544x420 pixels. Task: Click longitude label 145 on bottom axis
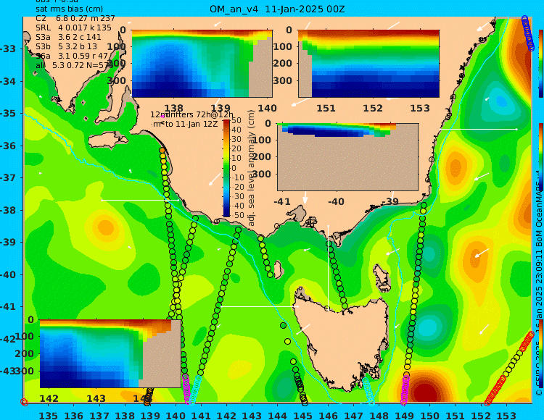302,415
